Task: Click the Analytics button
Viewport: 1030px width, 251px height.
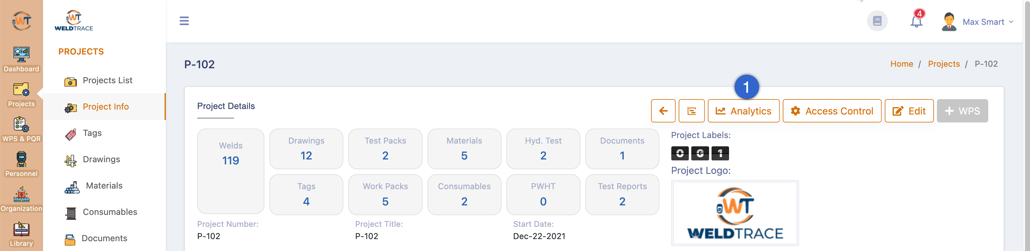Action: (x=743, y=111)
